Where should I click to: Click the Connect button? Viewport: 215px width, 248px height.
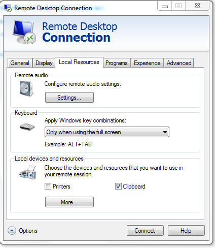145,231
